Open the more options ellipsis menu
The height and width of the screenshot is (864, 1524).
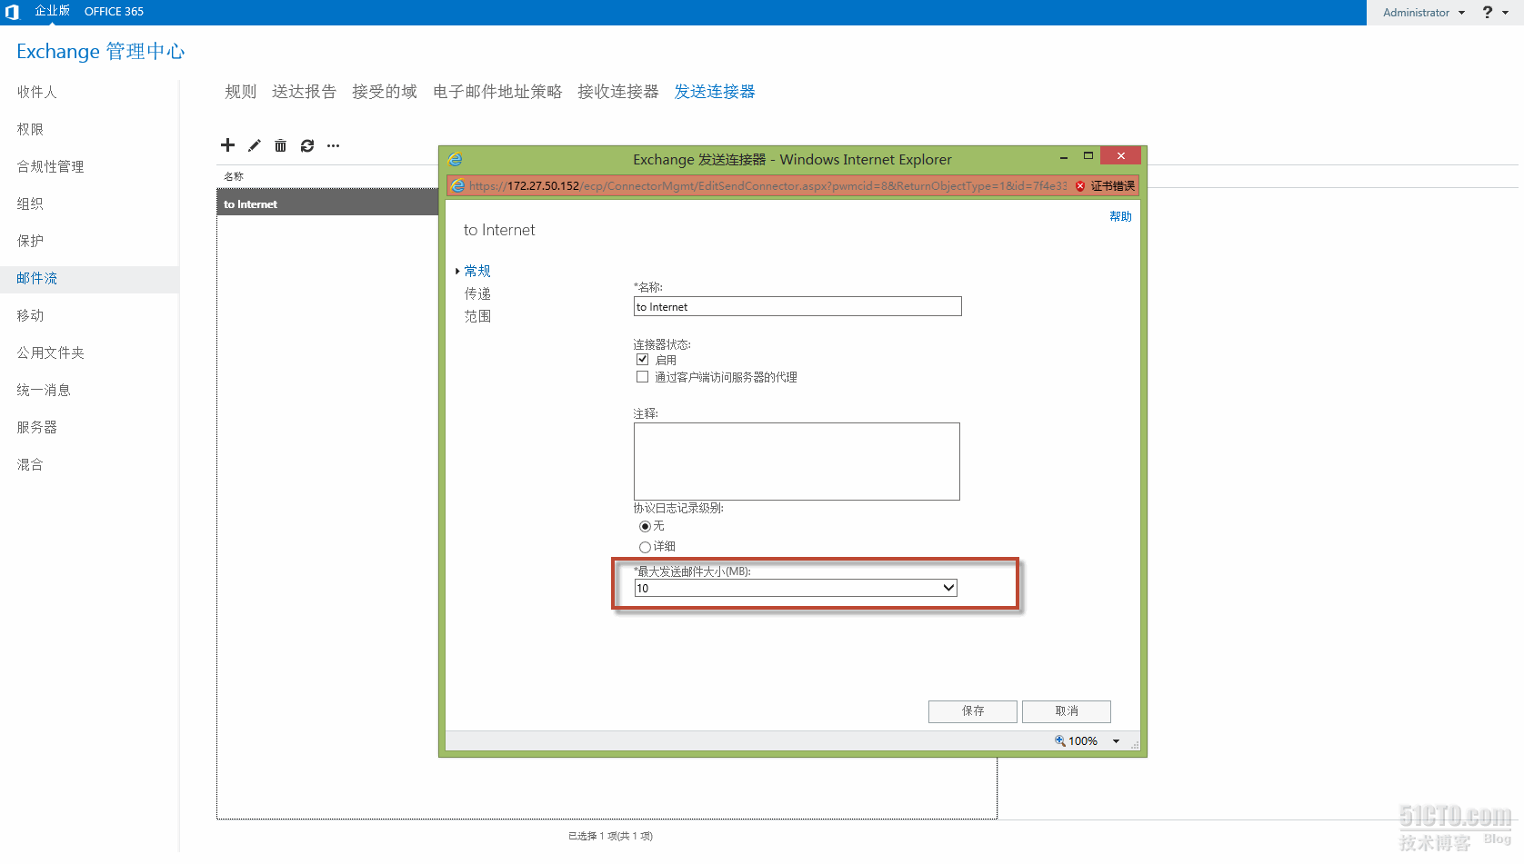[x=334, y=145]
